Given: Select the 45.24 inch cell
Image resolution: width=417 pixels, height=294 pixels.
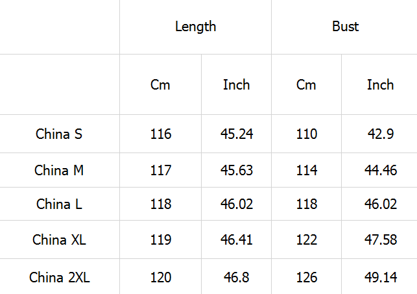Looking at the screenshot, I should (237, 134).
